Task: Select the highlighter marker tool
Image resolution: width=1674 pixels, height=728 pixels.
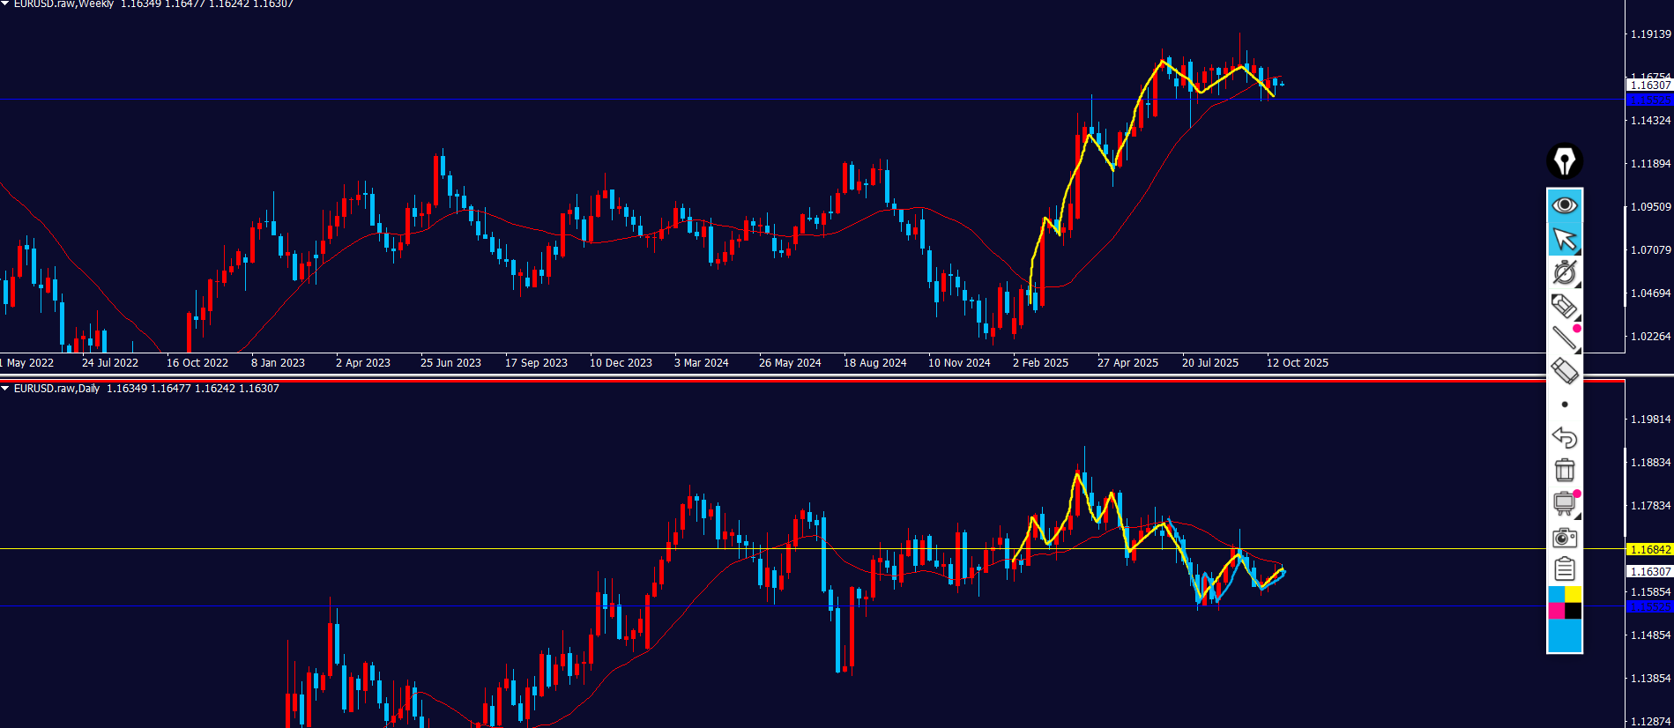Action: point(1564,306)
